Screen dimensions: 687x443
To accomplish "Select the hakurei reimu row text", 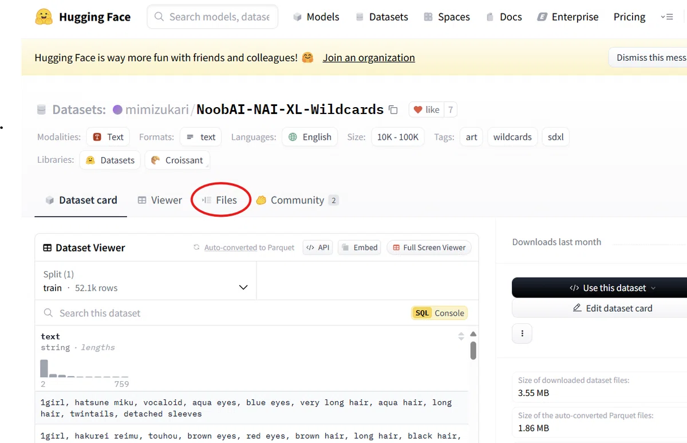I will 251,436.
